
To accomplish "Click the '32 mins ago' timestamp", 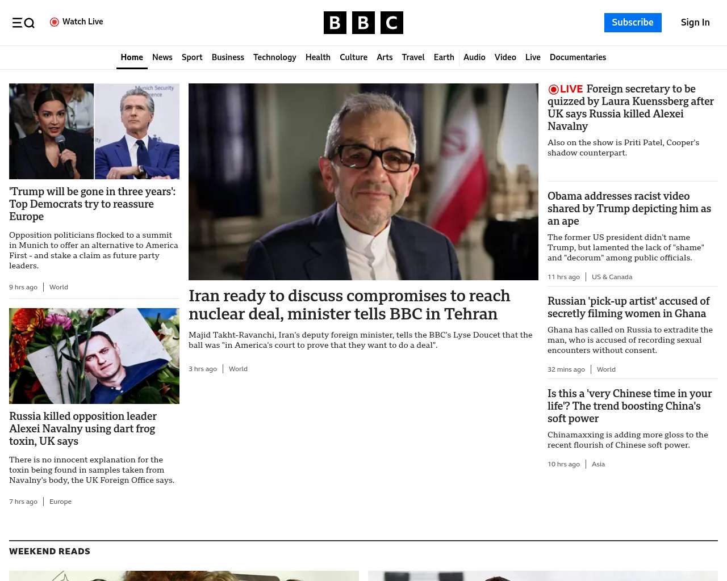I will pyautogui.click(x=566, y=369).
